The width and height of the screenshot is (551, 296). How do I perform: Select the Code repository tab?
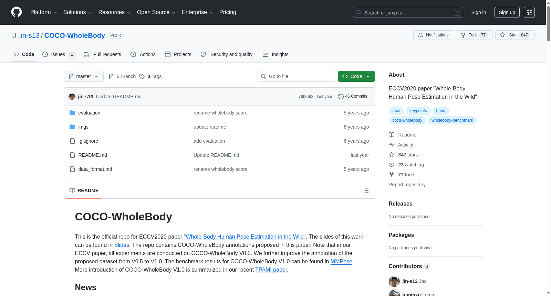[x=24, y=54]
